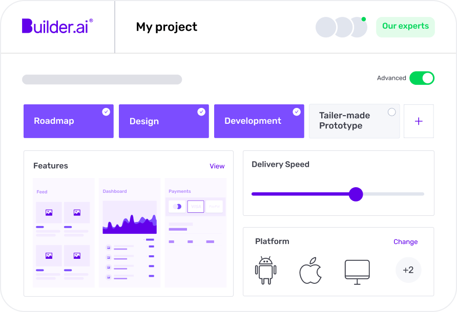
Task: Click the Our experts button
Action: tap(405, 27)
